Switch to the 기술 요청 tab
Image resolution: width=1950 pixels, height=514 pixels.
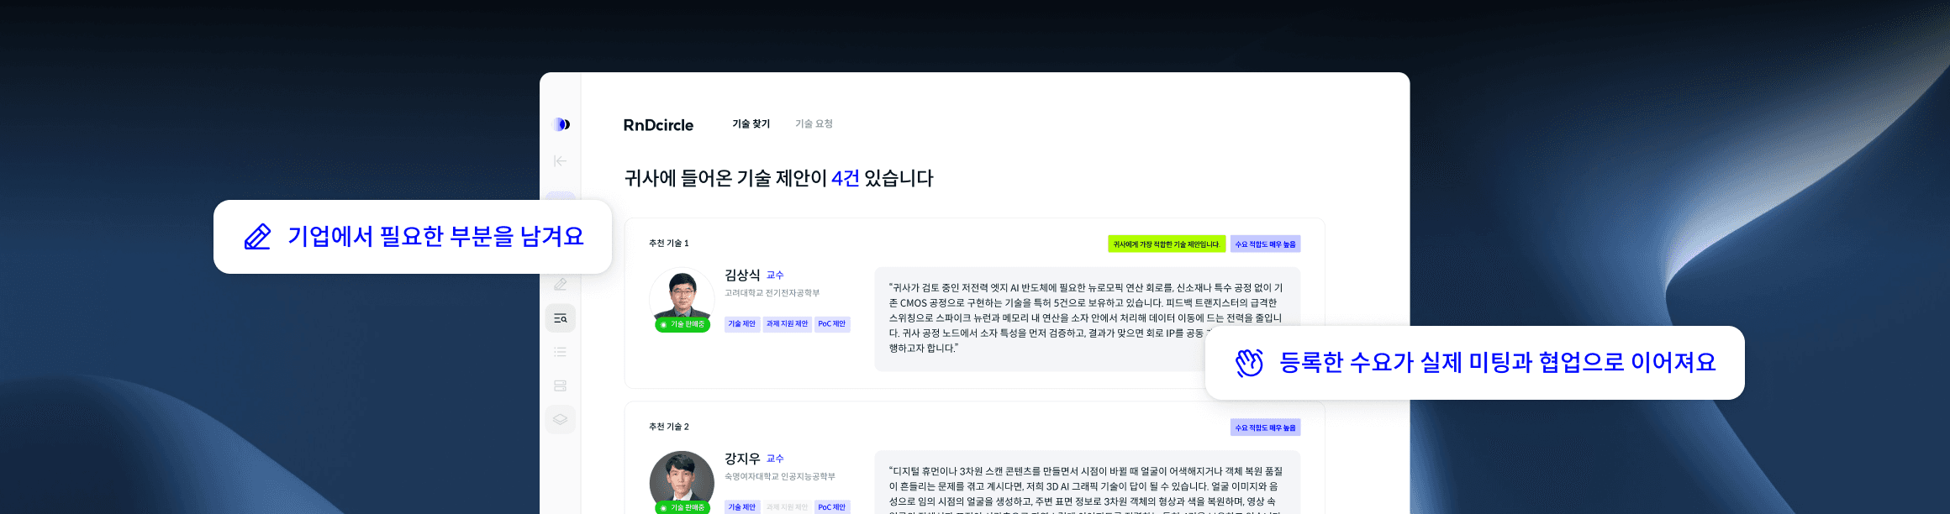point(814,123)
